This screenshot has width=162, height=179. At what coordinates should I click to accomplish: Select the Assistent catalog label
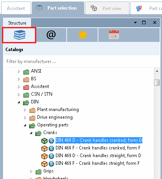[40, 86]
